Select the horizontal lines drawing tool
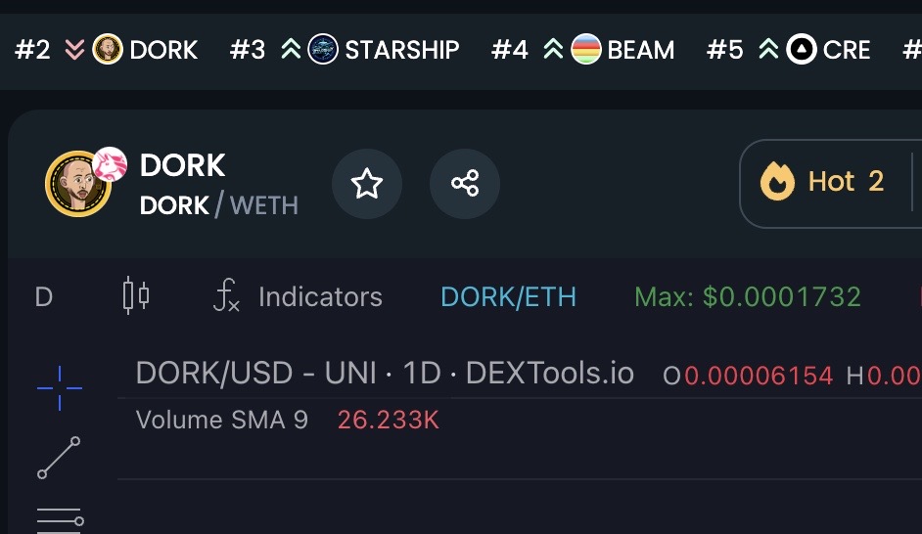Viewport: 922px width, 534px height. tap(60, 520)
